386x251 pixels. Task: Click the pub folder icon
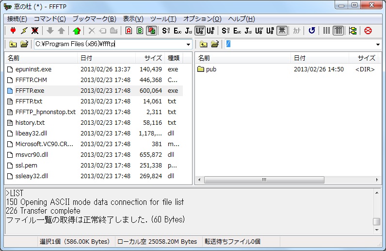[201, 69]
